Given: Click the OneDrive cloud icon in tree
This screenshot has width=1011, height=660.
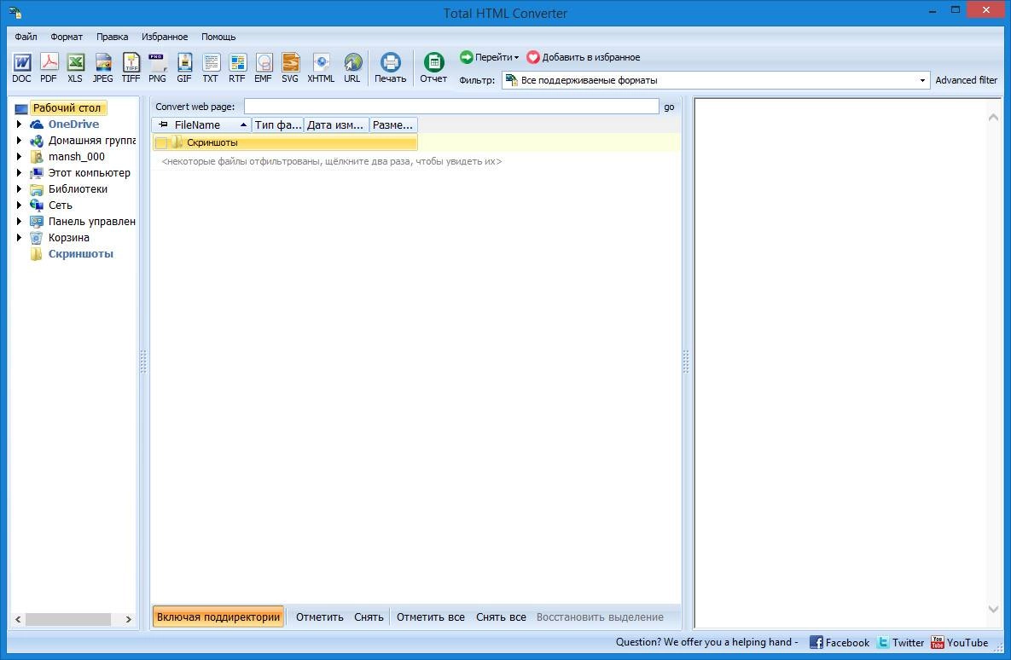Looking at the screenshot, I should tap(37, 124).
